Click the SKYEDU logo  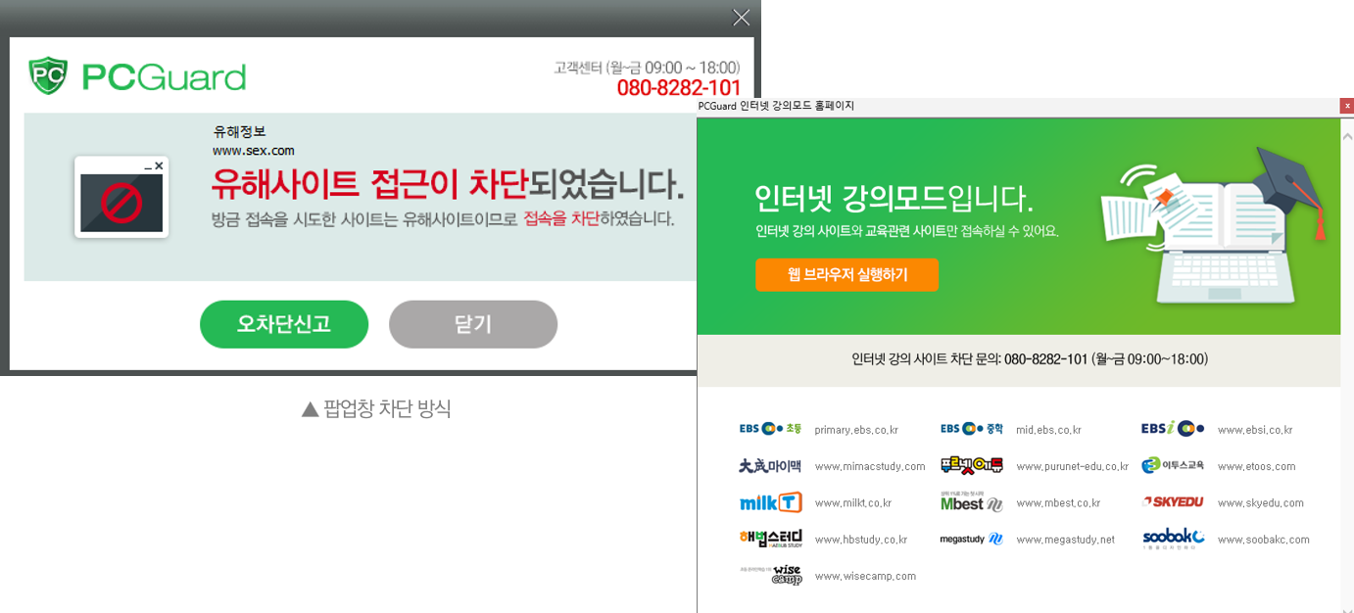[x=1173, y=502]
